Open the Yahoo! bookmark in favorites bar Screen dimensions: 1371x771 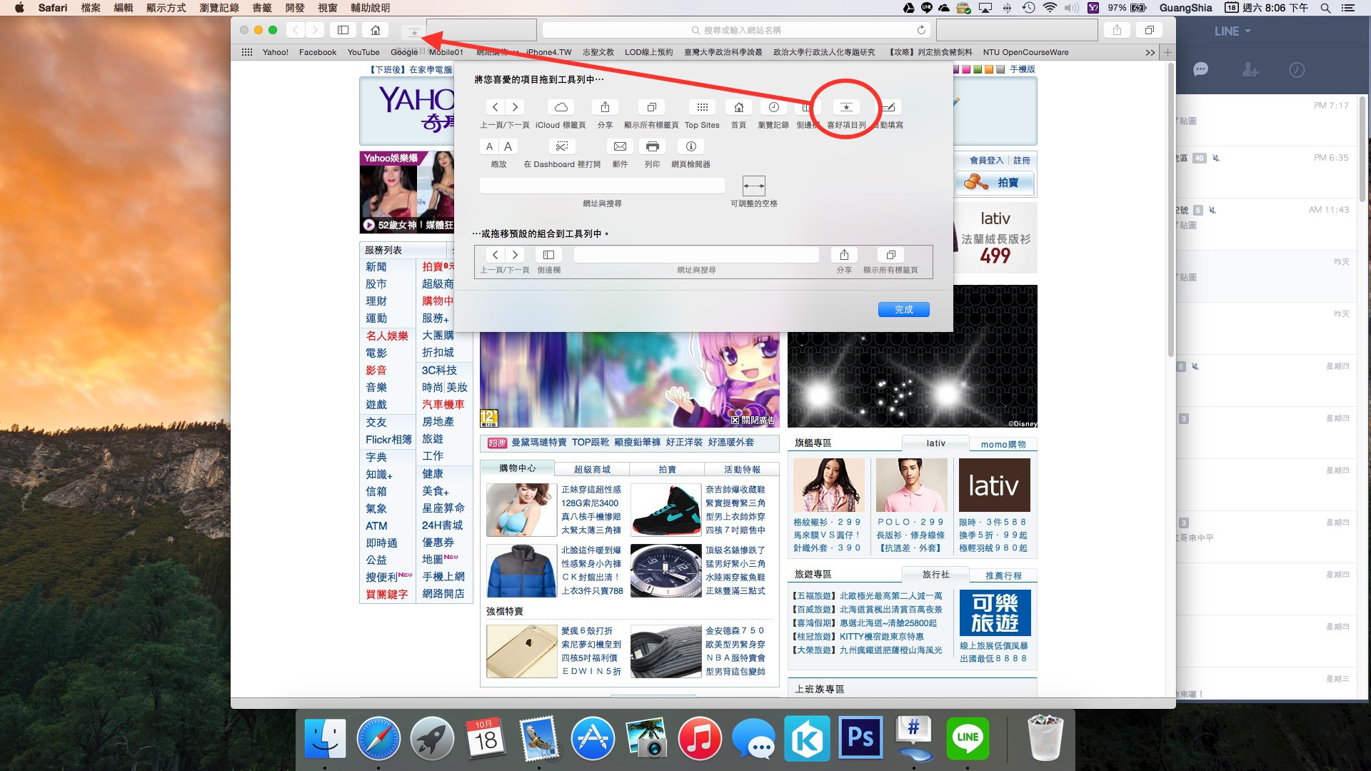pyautogui.click(x=275, y=52)
